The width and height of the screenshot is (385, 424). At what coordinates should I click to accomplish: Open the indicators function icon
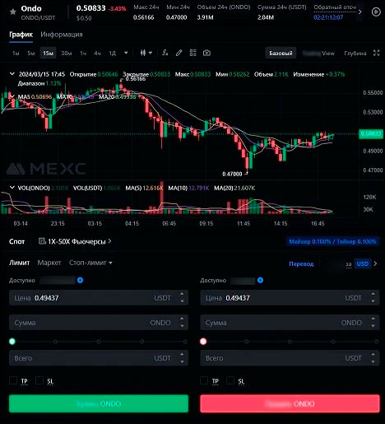[x=165, y=53]
